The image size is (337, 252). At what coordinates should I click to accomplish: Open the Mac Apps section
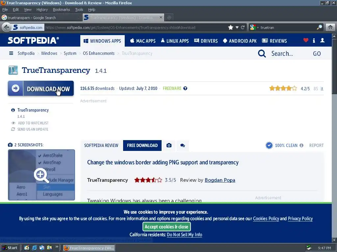[143, 41]
